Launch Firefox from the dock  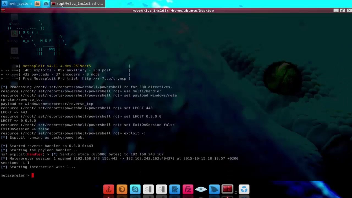coord(122,189)
